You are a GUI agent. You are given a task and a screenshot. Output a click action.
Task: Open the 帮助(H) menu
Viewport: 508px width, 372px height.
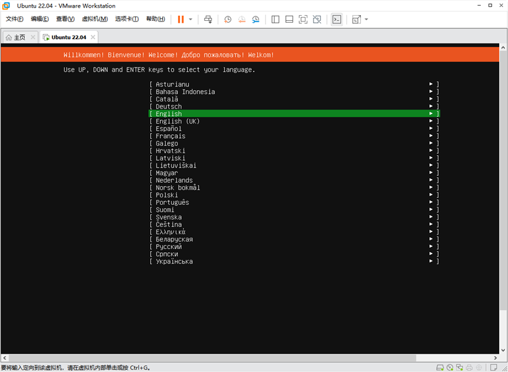tap(155, 19)
